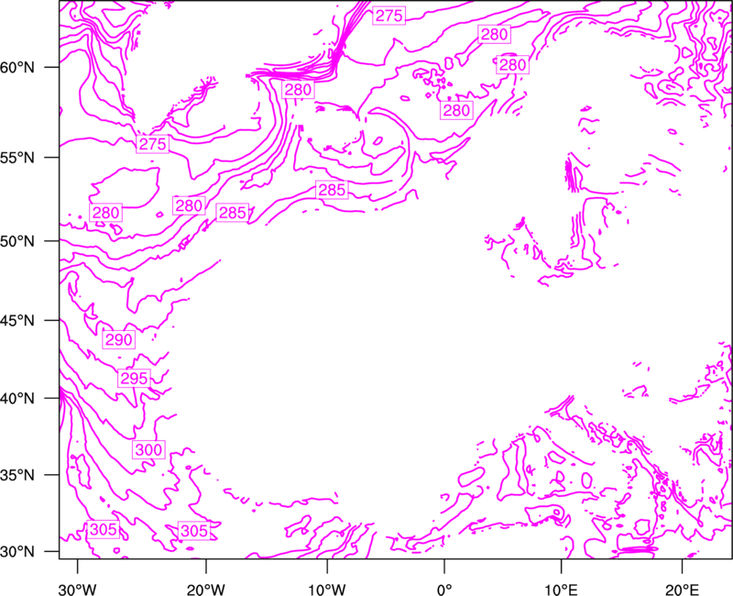Viewport: 733px width, 596px height.
Task: Click the 30°N latitude axis label
Action: click(x=17, y=552)
